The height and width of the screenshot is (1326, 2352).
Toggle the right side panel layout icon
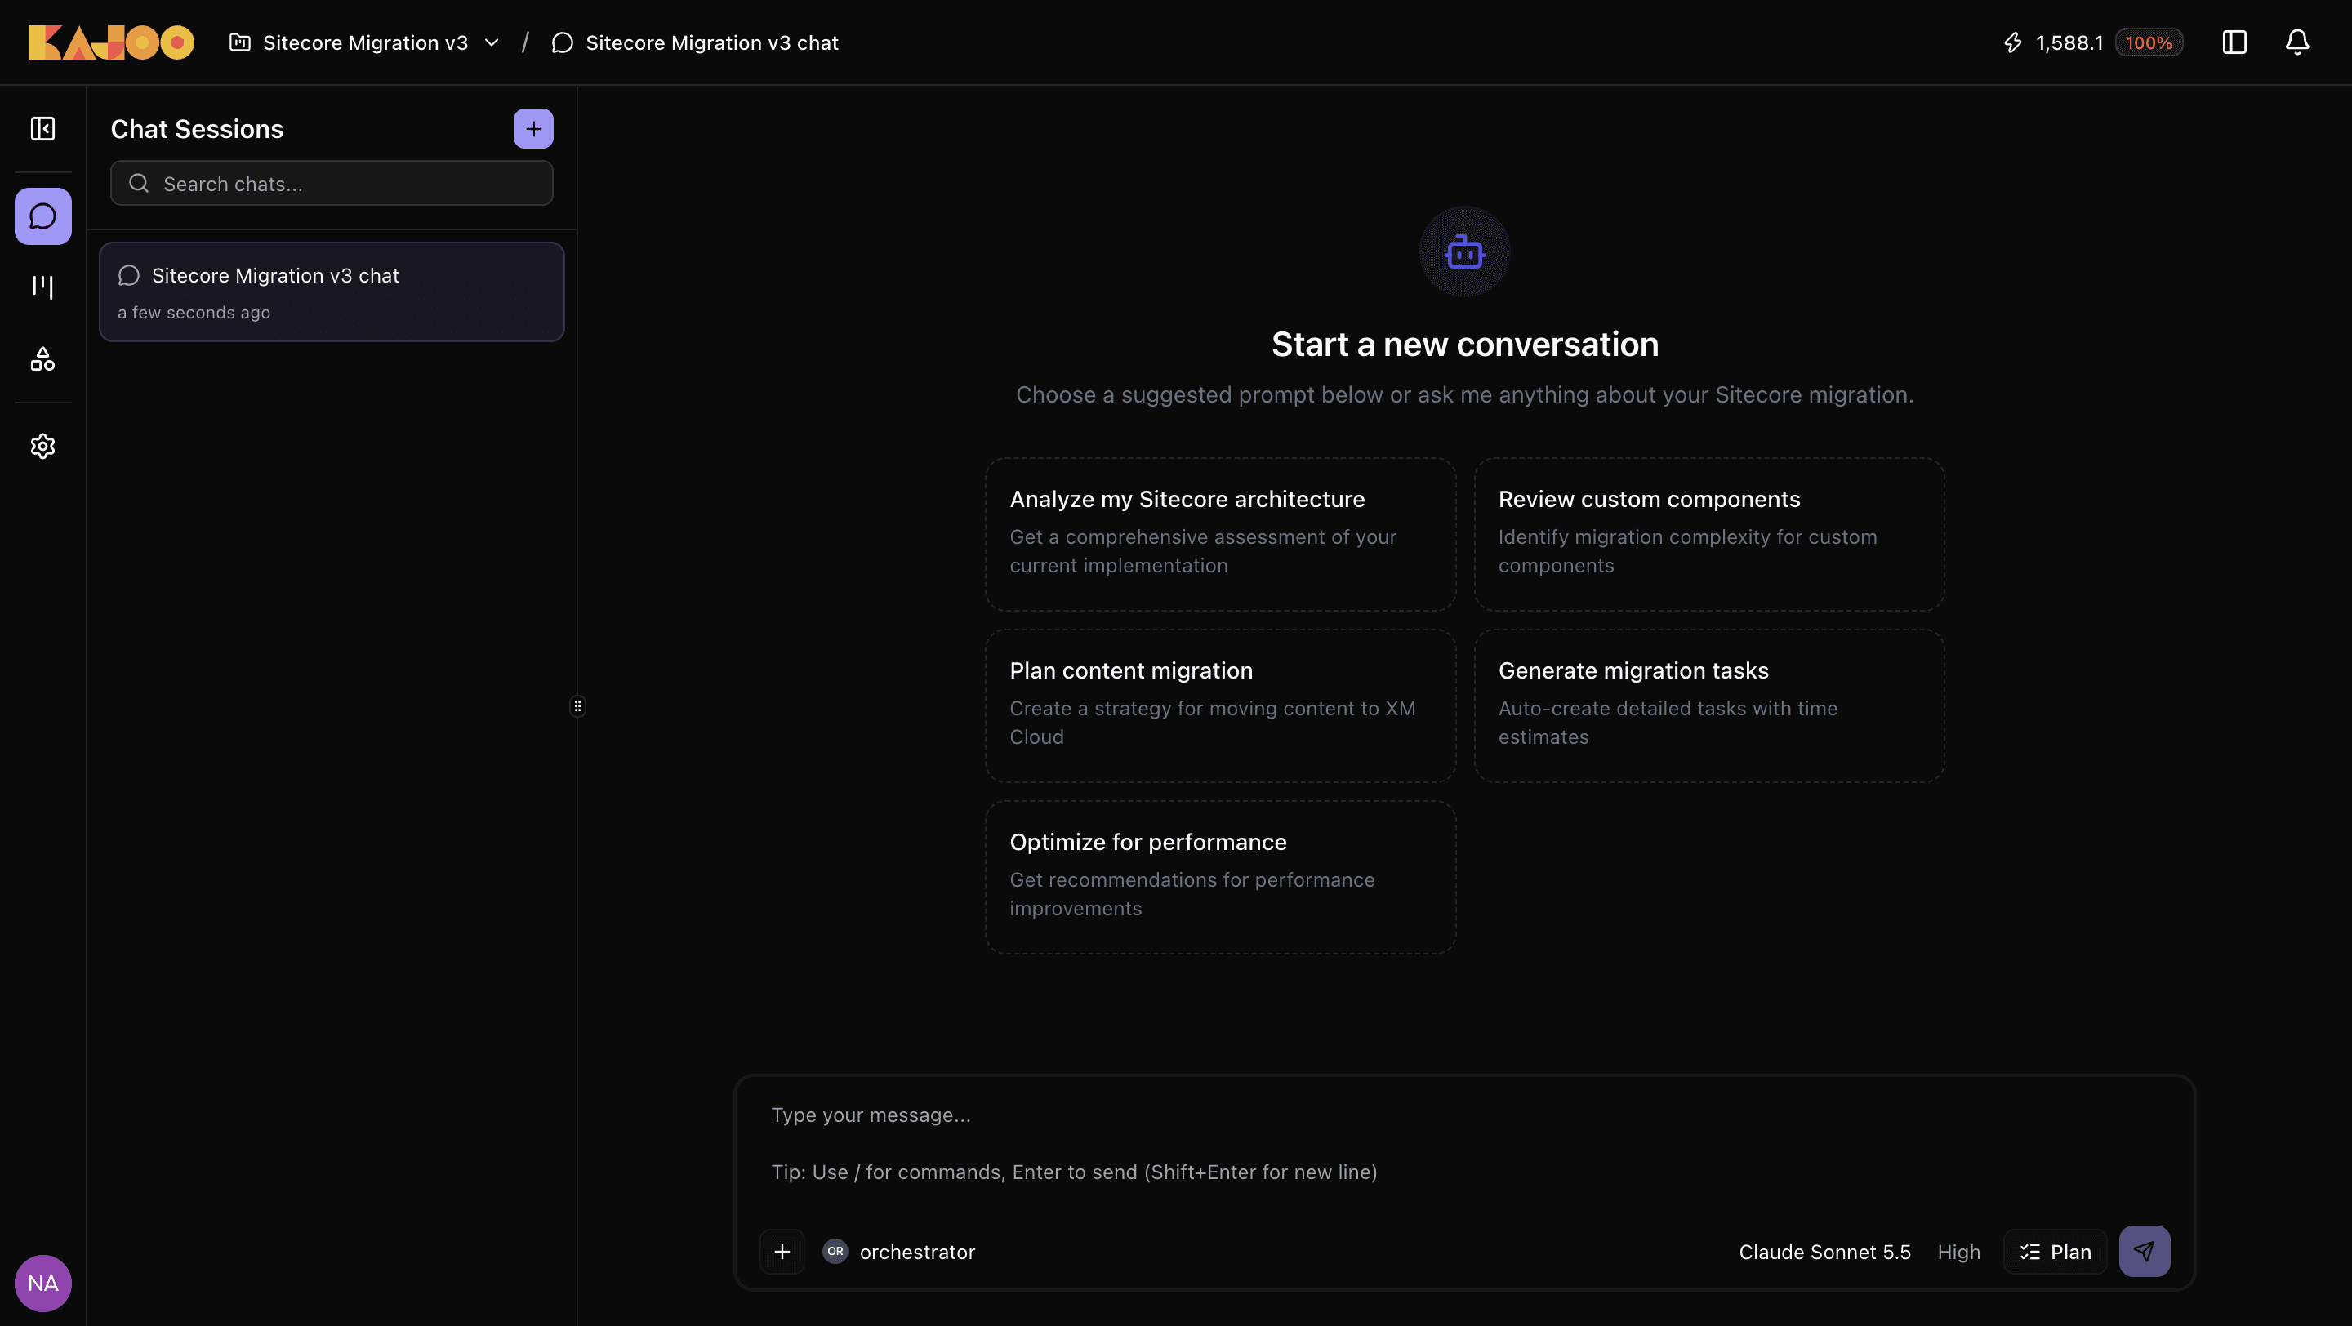(2234, 42)
